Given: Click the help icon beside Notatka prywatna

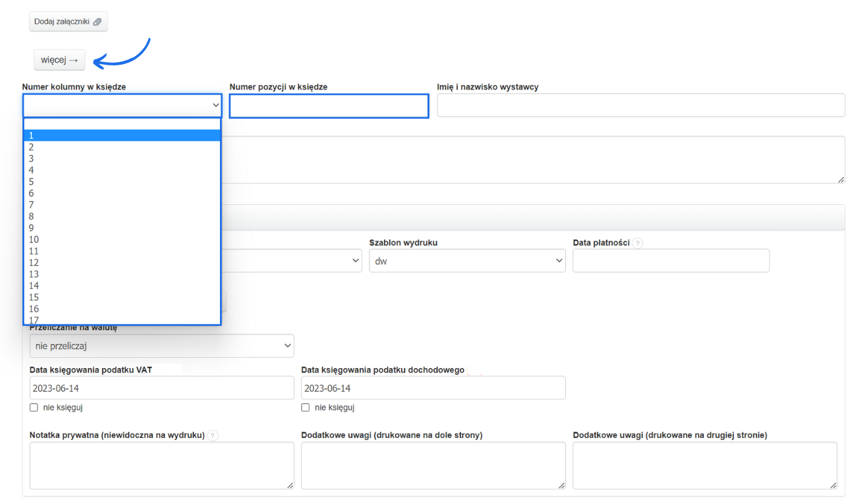Looking at the screenshot, I should pos(213,435).
